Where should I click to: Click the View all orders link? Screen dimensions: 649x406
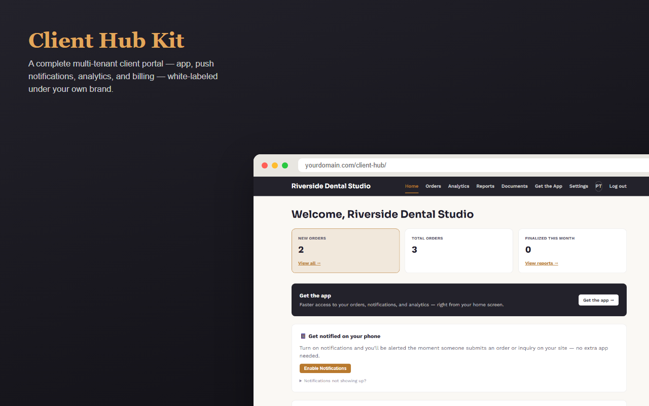click(x=309, y=263)
